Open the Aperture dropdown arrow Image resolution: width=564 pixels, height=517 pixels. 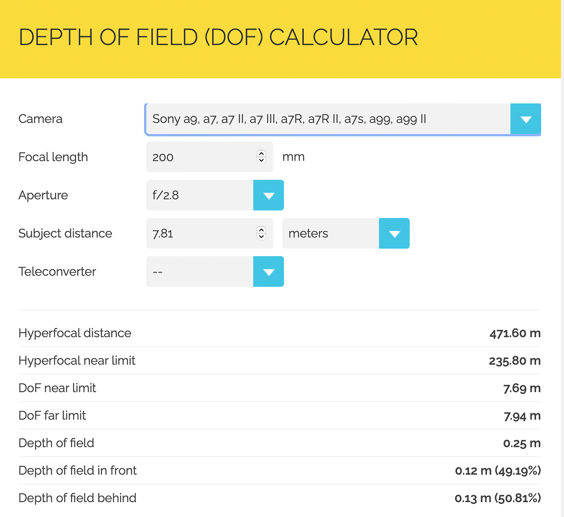click(x=269, y=195)
